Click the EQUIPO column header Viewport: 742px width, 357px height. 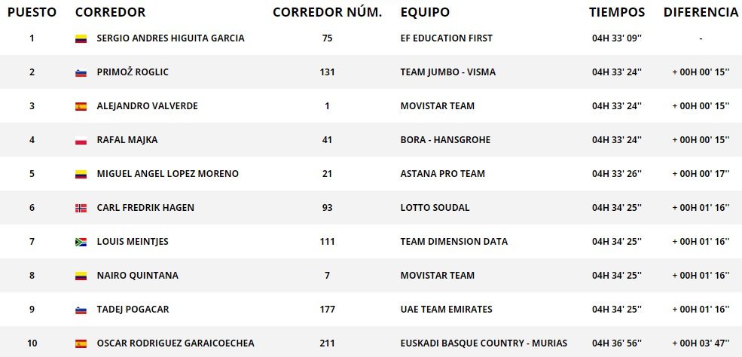[x=425, y=12]
